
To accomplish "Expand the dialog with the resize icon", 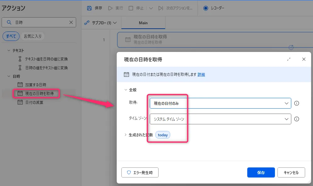I will click(x=289, y=59).
